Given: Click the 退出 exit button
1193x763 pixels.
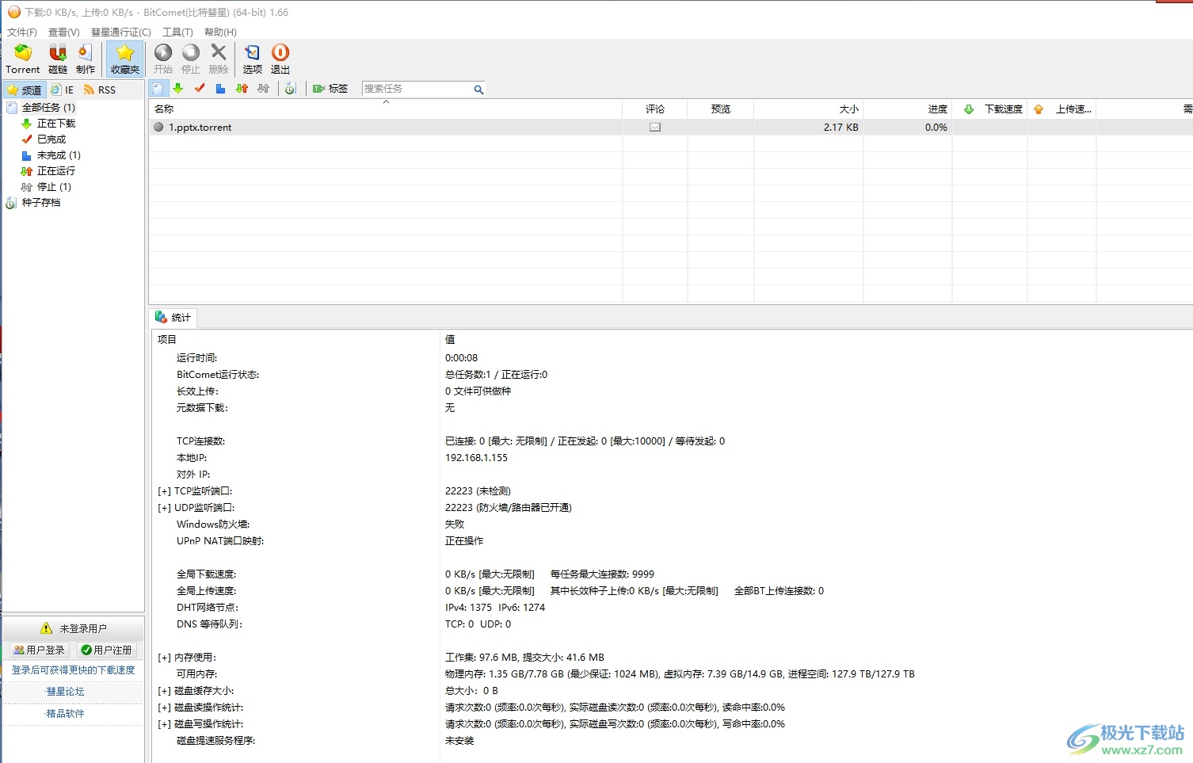Looking at the screenshot, I should (x=280, y=59).
